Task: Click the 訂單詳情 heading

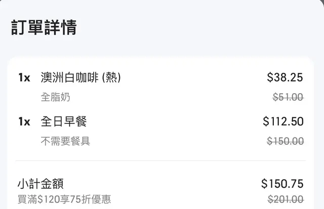Action: pyautogui.click(x=44, y=27)
